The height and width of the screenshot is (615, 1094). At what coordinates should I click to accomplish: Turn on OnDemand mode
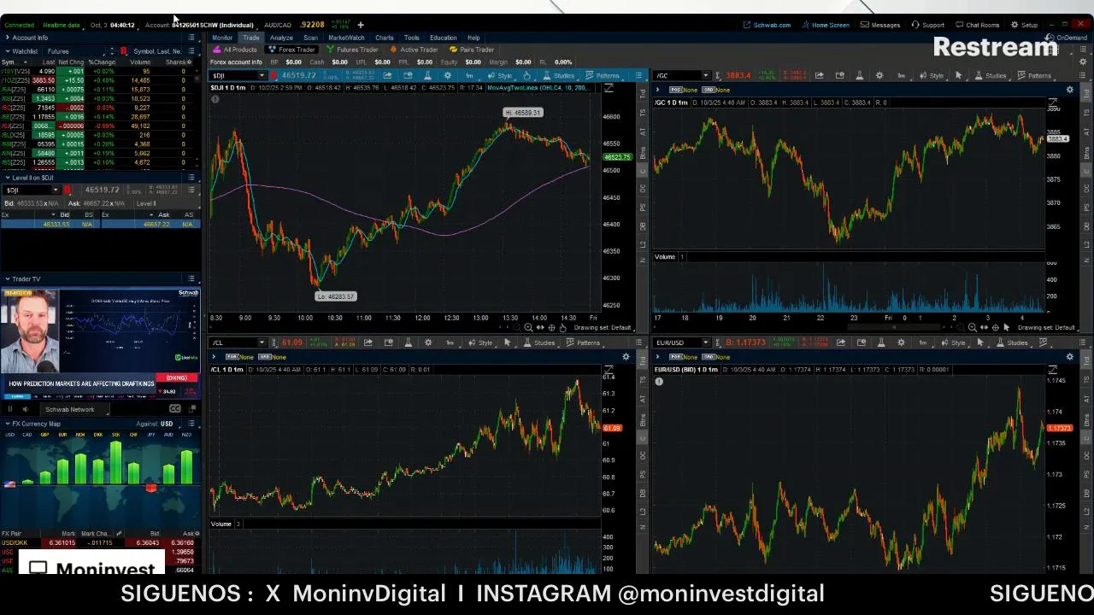(1067, 38)
